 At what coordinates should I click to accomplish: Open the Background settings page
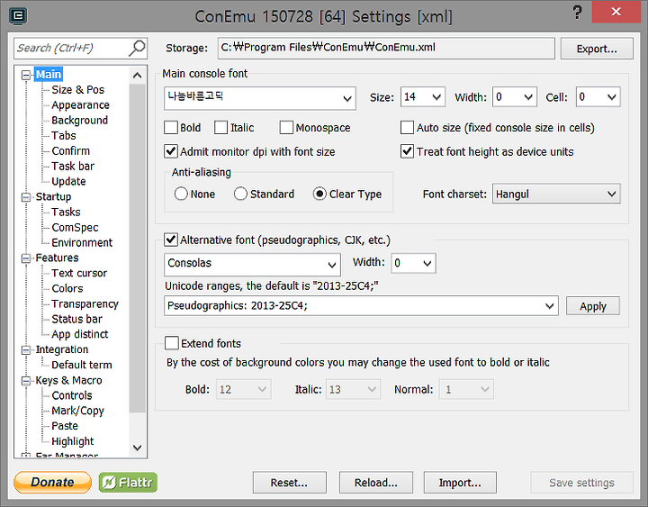coord(80,121)
